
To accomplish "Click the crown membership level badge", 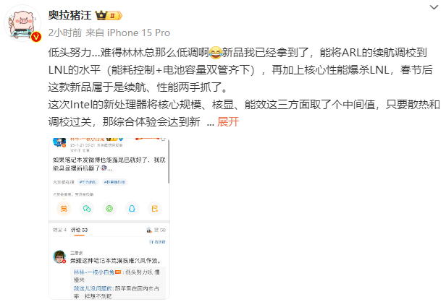I will pos(109,15).
